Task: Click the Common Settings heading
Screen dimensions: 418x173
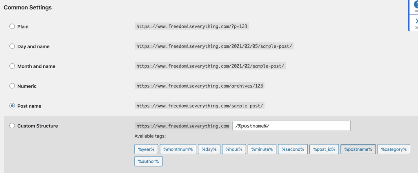Action: pyautogui.click(x=28, y=7)
